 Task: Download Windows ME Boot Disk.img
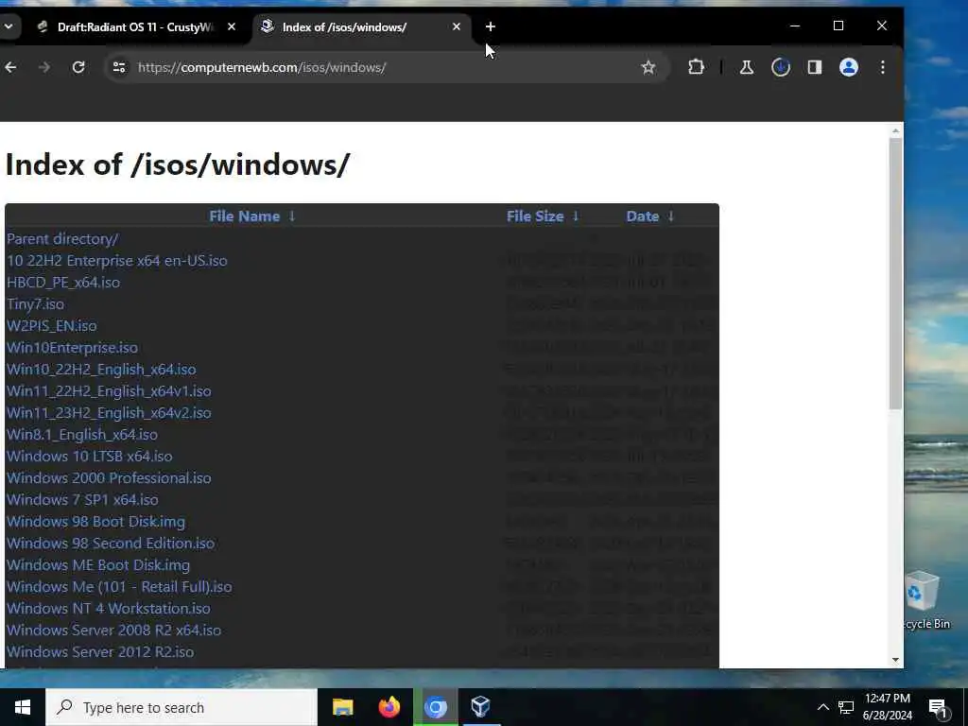coord(98,565)
